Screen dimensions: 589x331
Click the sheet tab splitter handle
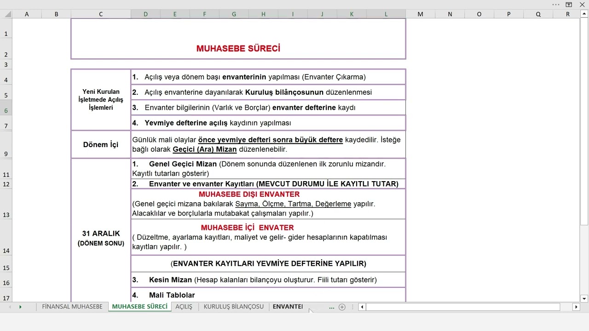(x=353, y=307)
